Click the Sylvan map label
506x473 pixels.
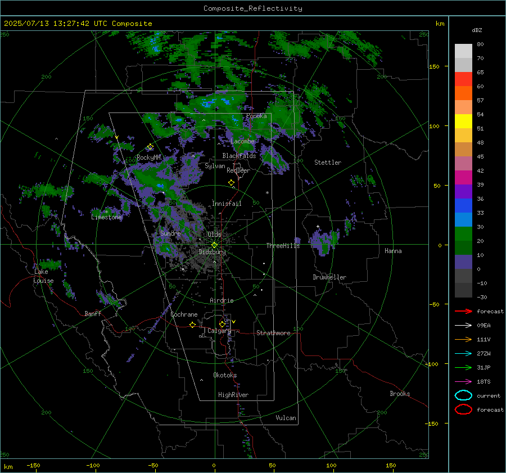215,166
